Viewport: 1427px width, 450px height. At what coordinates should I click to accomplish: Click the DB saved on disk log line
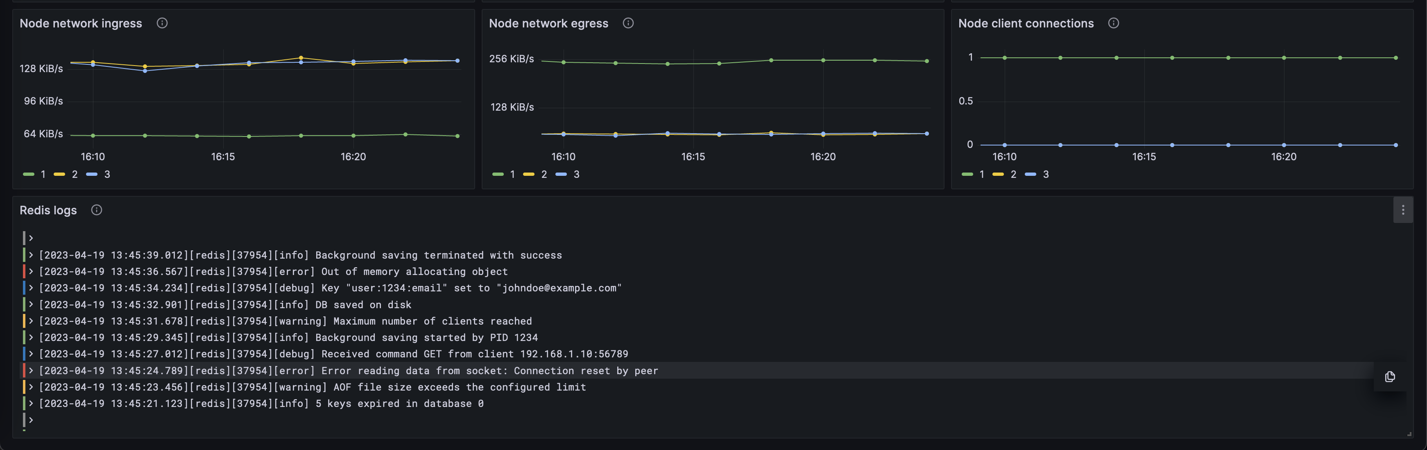(224, 305)
